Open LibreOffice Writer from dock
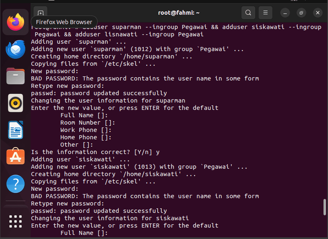The width and height of the screenshot is (328, 239). click(16, 130)
